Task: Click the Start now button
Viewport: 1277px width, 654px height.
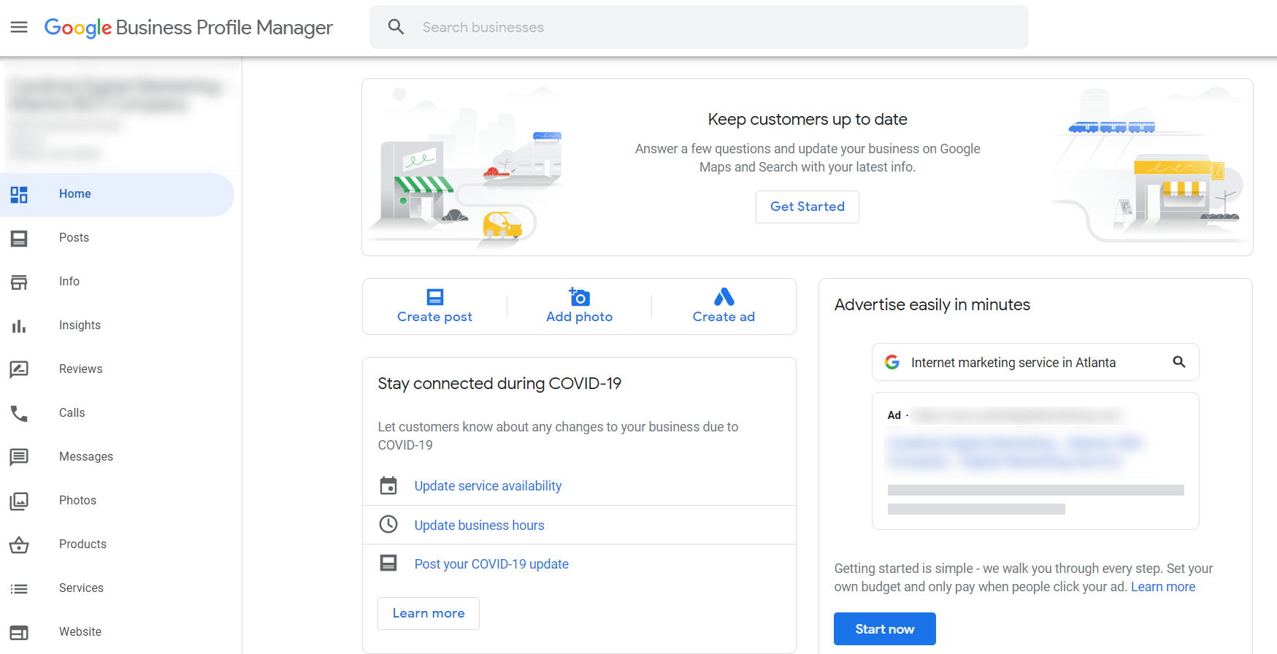Action: click(885, 629)
